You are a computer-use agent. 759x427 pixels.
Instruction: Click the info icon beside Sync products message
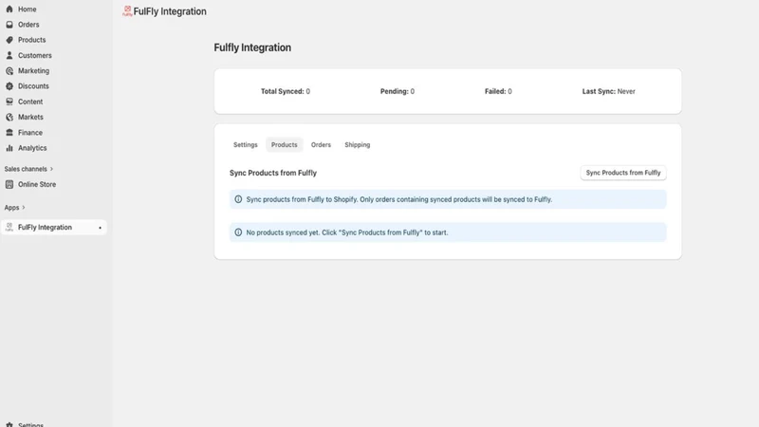tap(238, 199)
